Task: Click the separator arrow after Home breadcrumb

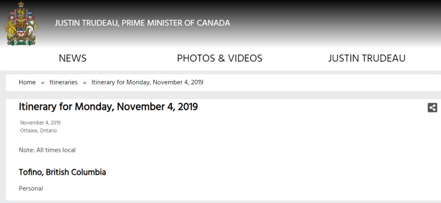Action: click(x=43, y=83)
